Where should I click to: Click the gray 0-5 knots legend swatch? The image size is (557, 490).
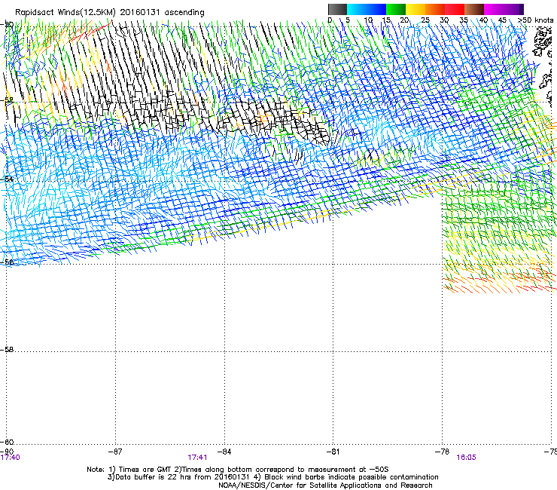[337, 9]
